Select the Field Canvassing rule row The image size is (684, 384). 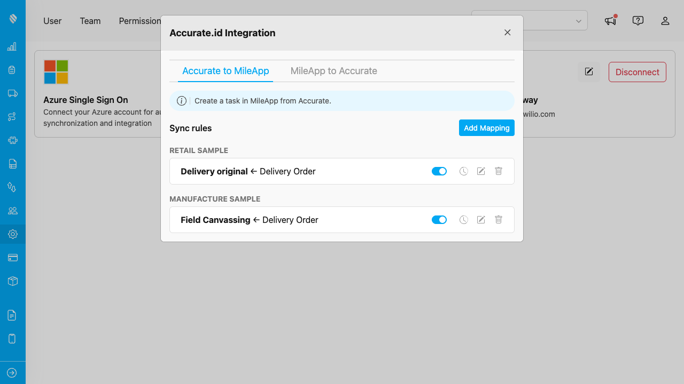[342, 220]
